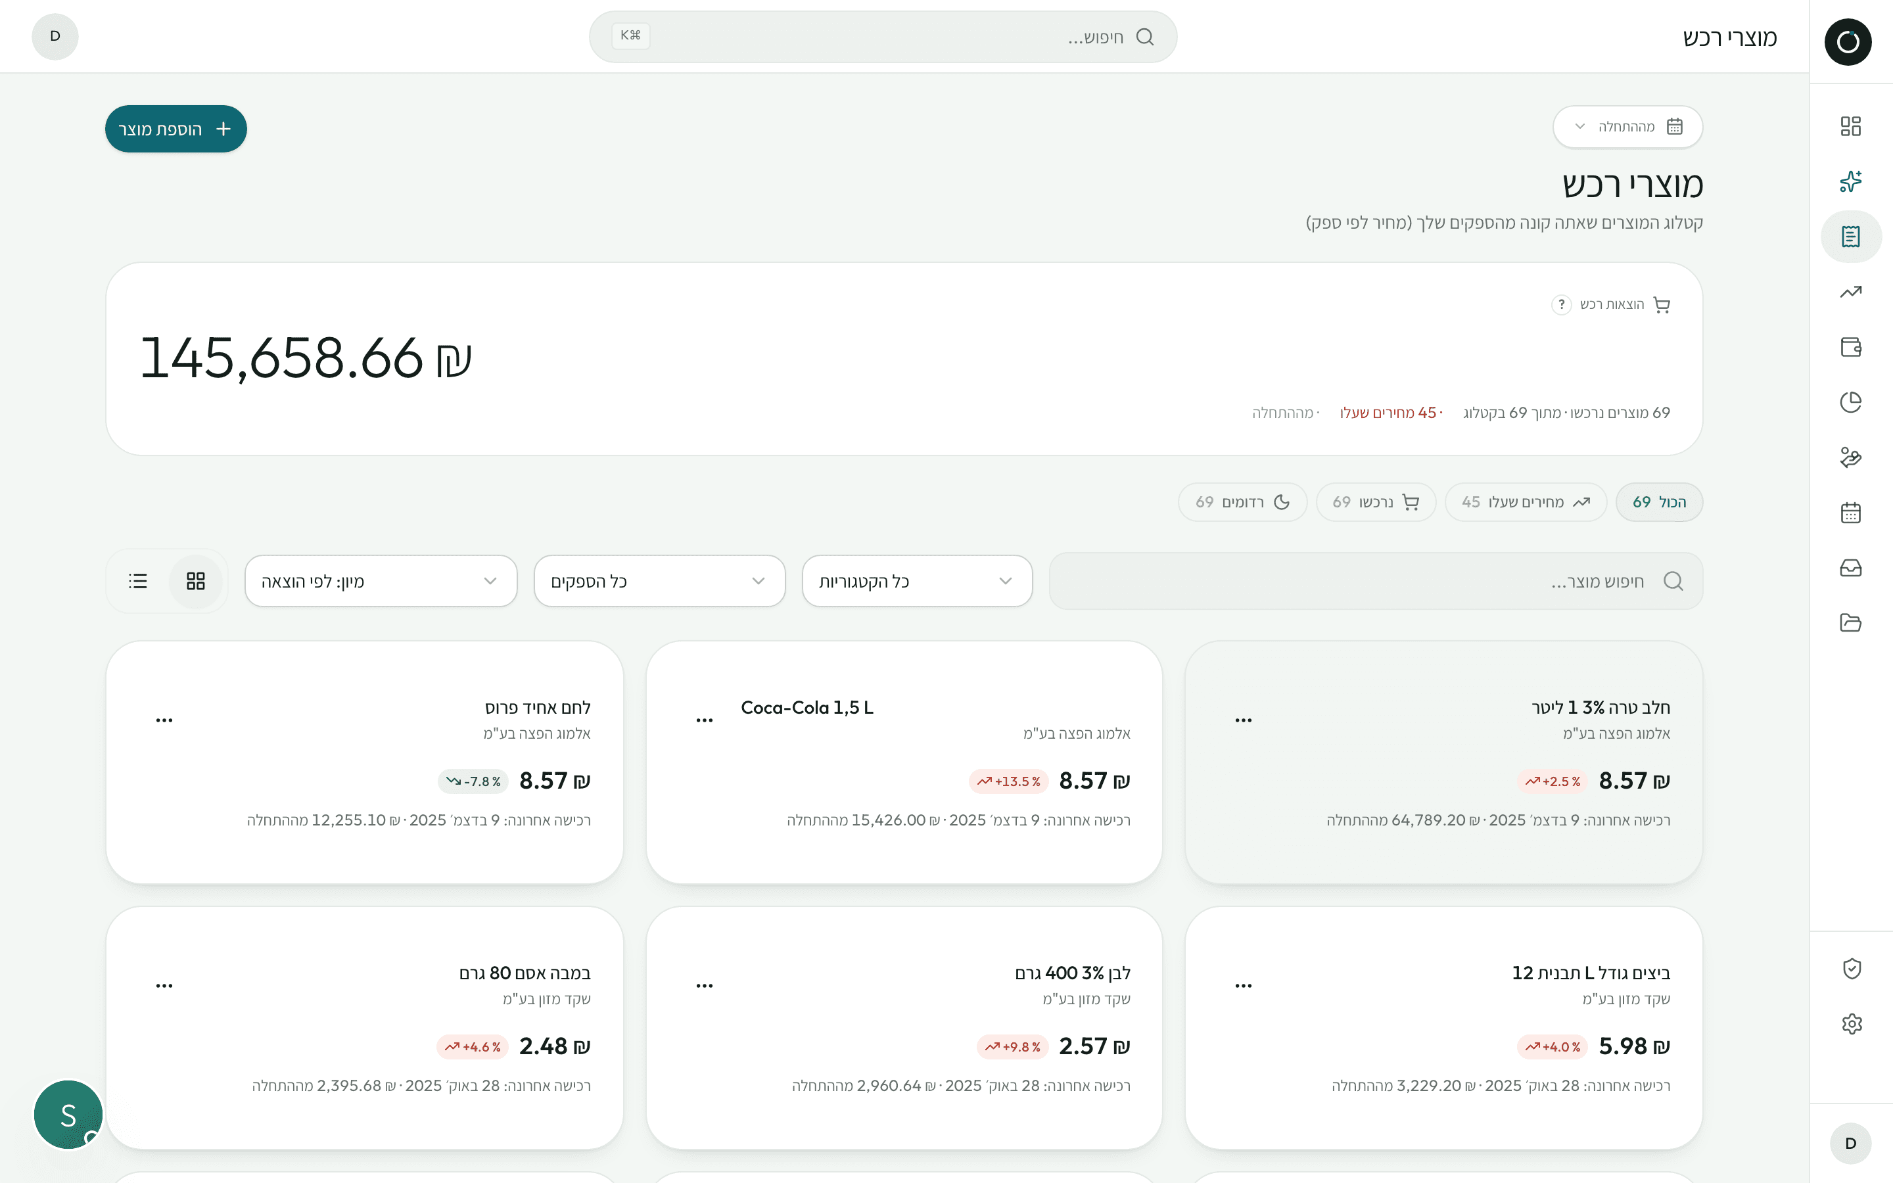Open the מההתחלה date range dropdown

tap(1627, 127)
